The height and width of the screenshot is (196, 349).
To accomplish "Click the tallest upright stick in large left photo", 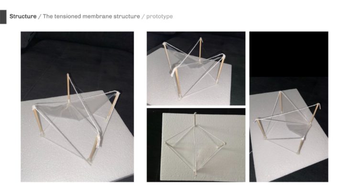I will pos(68,88).
